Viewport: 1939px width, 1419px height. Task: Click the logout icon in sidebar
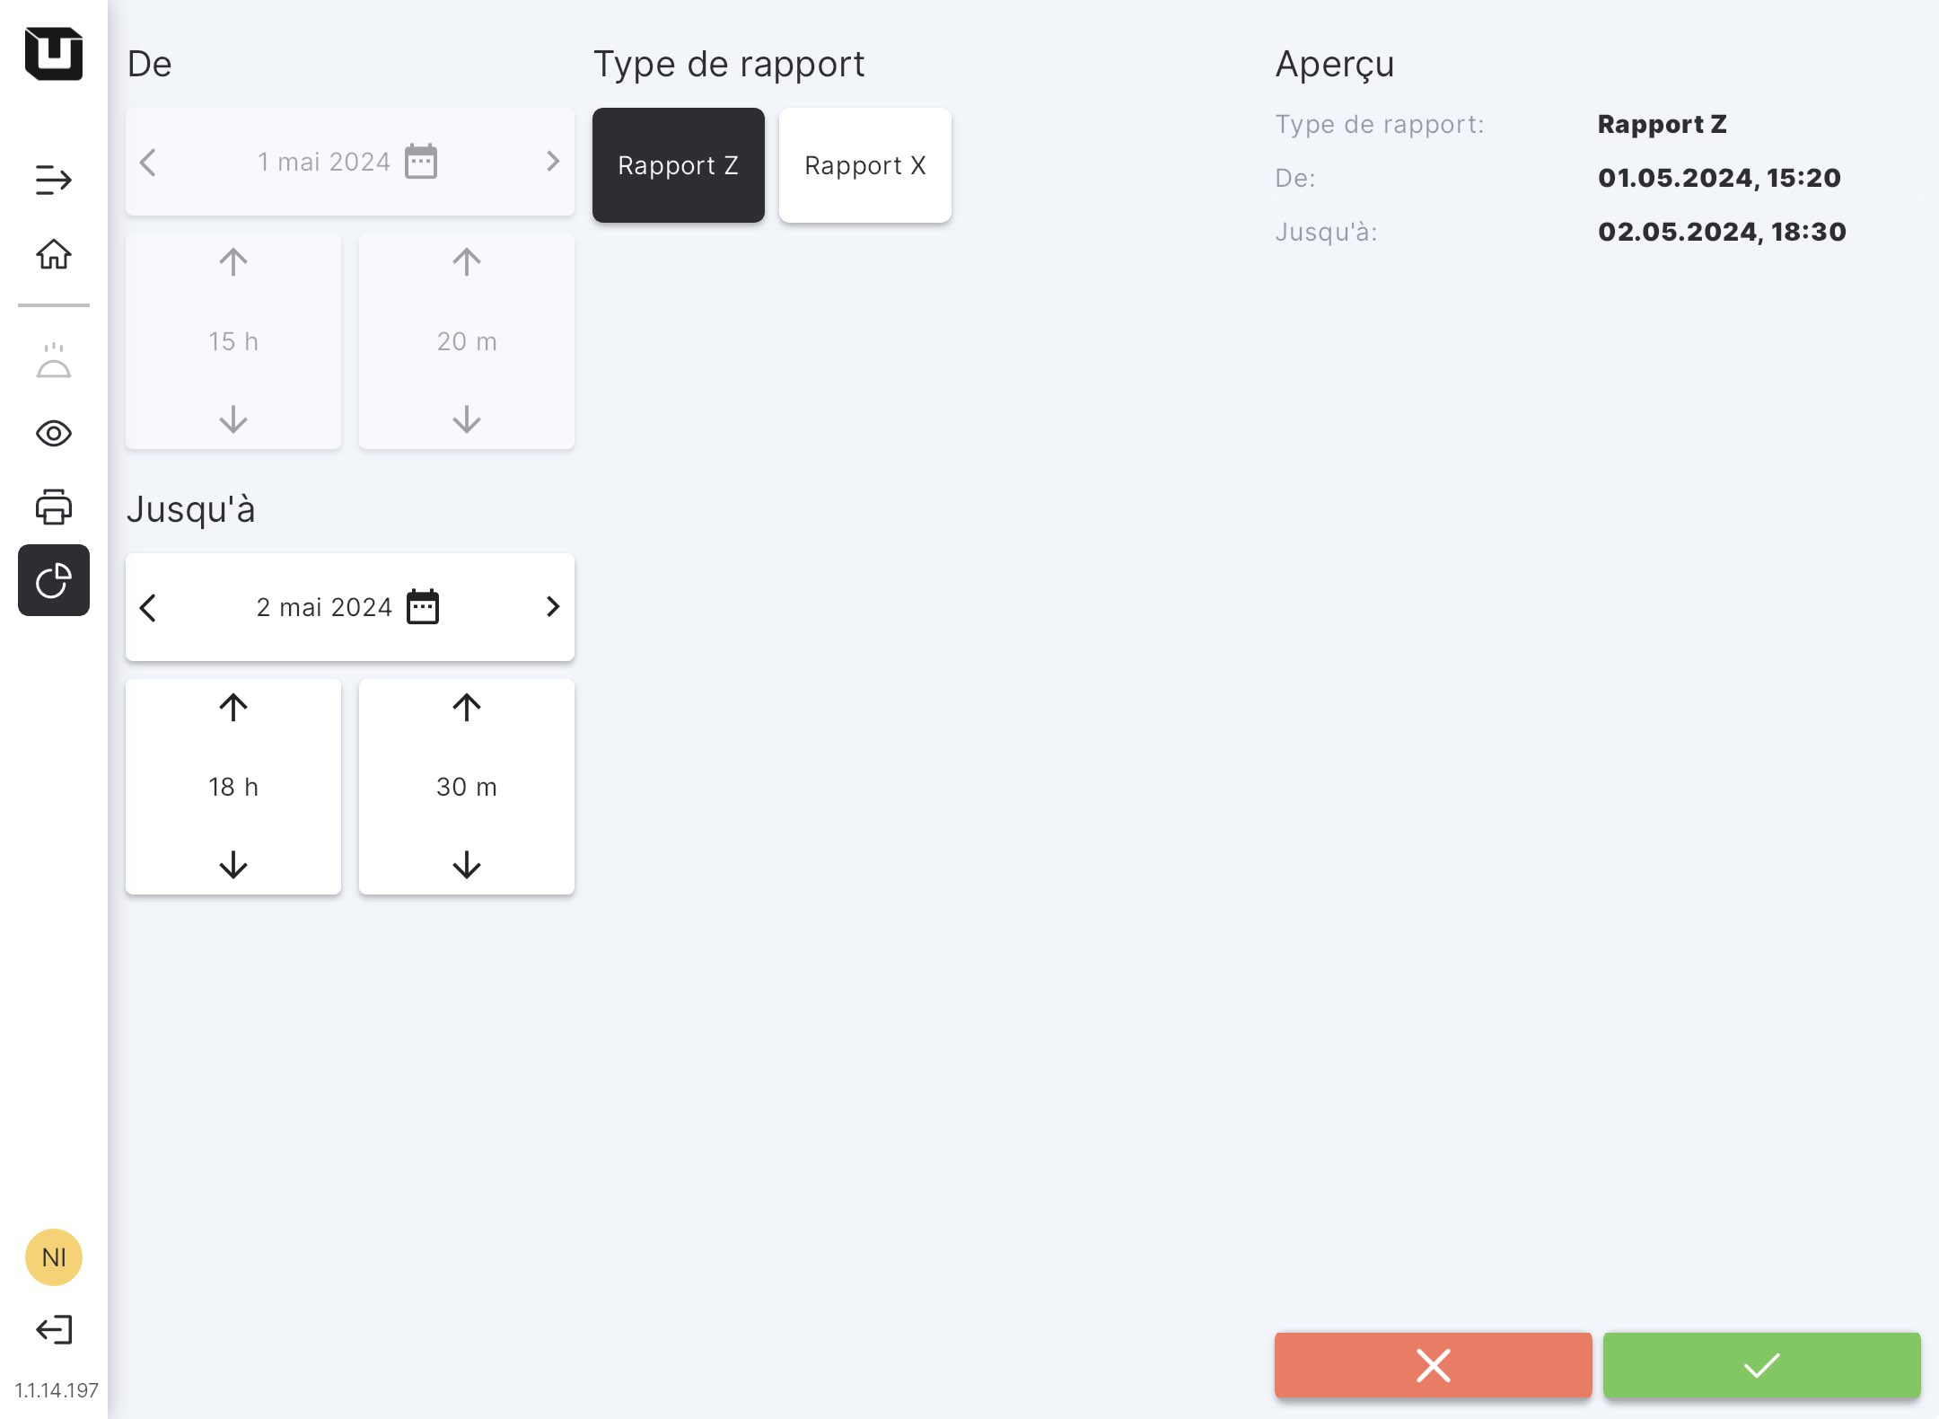(x=54, y=1329)
